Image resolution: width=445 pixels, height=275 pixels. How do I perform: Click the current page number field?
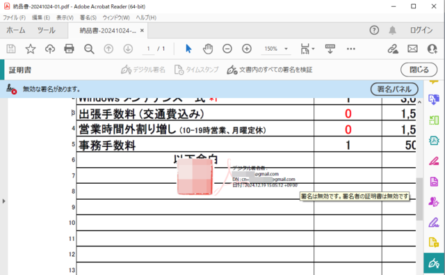click(x=148, y=49)
